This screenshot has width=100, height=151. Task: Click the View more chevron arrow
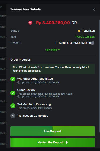(x=59, y=50)
